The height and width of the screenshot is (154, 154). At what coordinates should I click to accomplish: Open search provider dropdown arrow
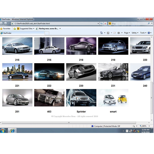point(152,23)
